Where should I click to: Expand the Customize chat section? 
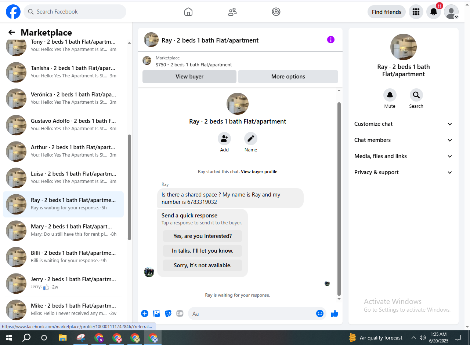[403, 124]
